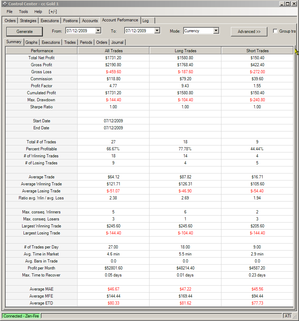Click All Trades Gross Profit value $2190.80

coord(113,65)
